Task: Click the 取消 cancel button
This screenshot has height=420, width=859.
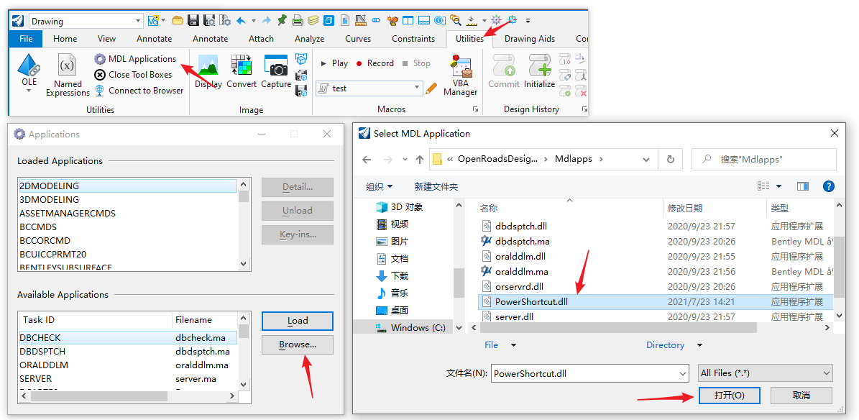Action: click(x=801, y=396)
